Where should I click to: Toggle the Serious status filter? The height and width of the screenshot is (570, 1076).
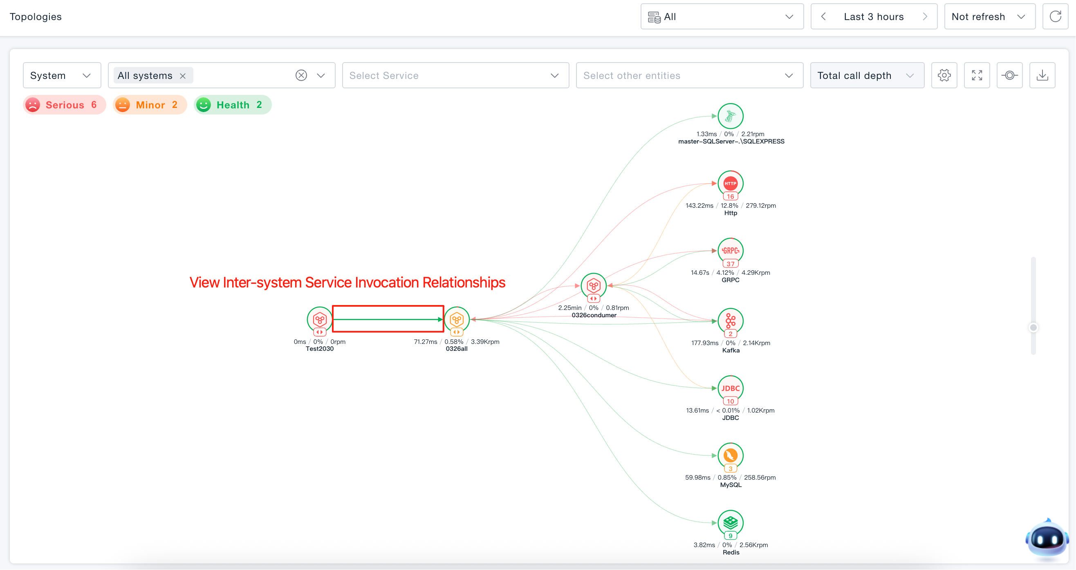[64, 105]
